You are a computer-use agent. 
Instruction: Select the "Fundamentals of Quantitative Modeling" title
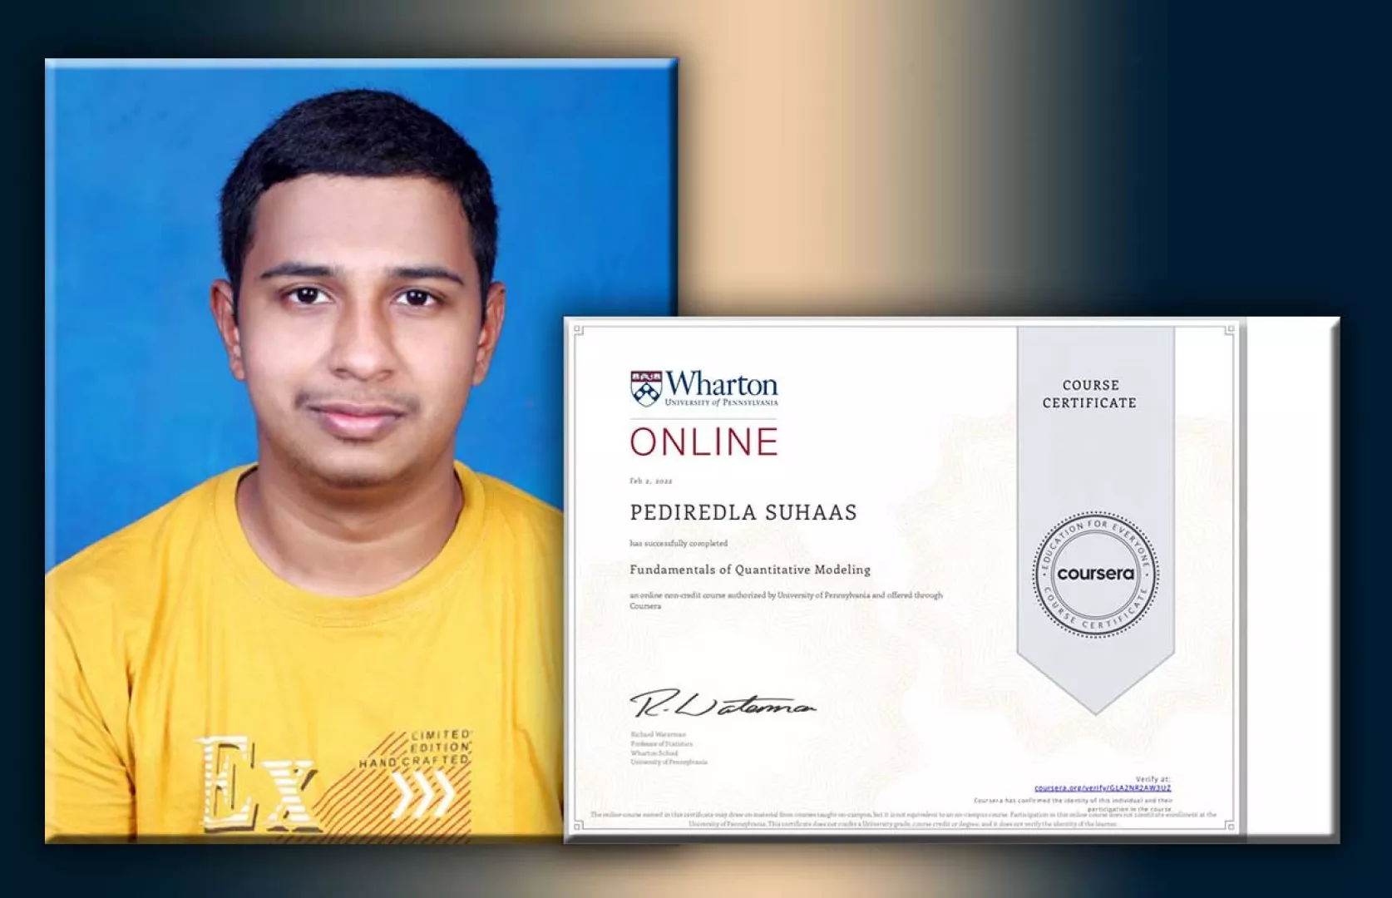[x=749, y=570]
